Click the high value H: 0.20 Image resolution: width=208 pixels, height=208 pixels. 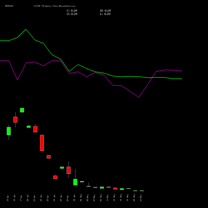(x=105, y=11)
